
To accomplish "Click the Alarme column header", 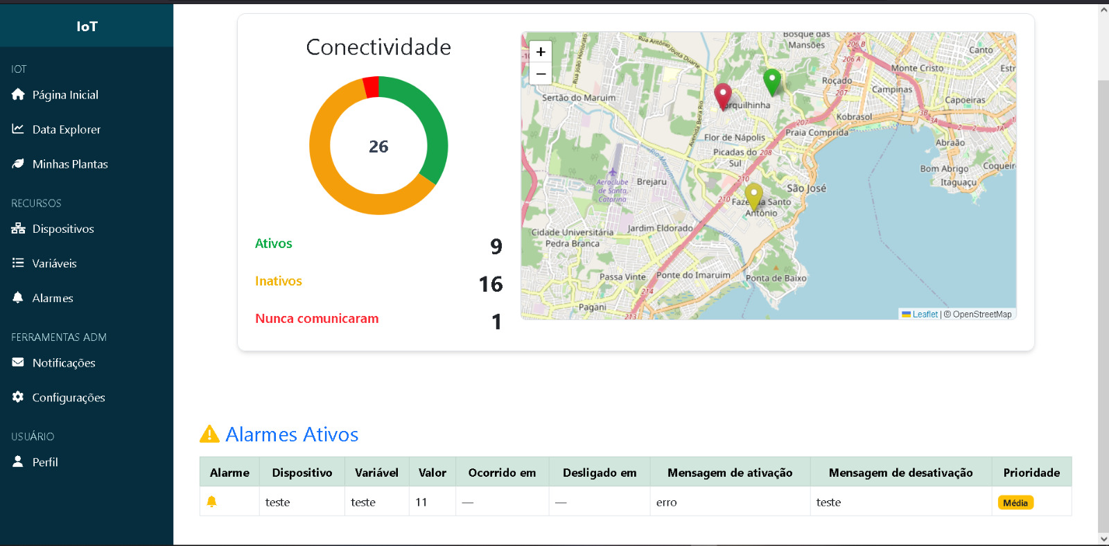I will pyautogui.click(x=229, y=473).
